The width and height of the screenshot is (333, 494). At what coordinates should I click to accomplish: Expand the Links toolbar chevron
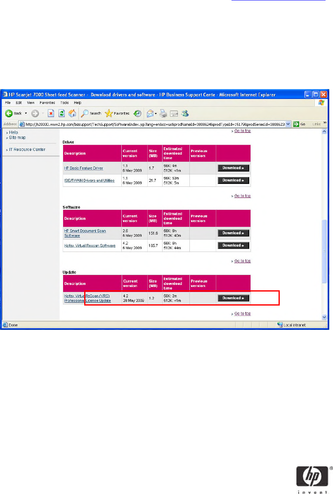coord(325,123)
